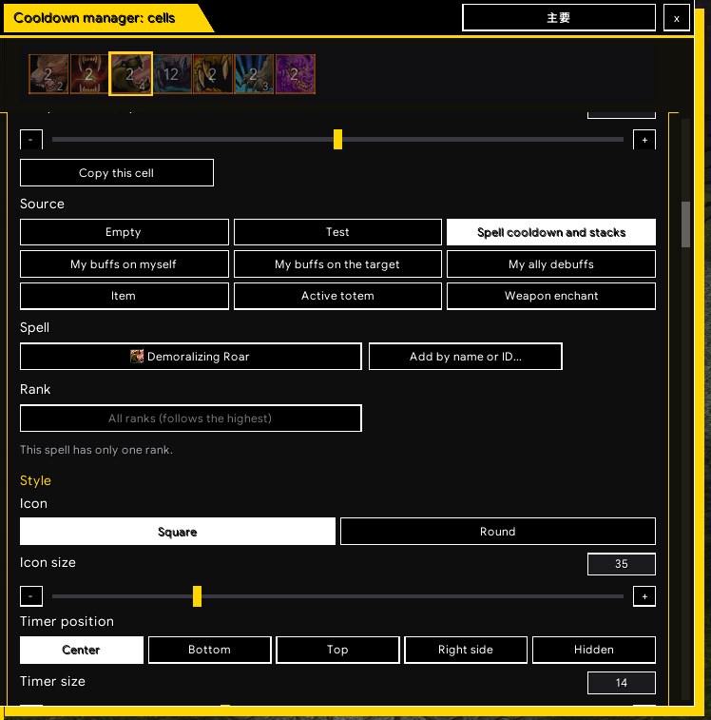Screen dimensions: 711x720
Task: Click the Cooldown manager: cells title
Action: coord(94,18)
